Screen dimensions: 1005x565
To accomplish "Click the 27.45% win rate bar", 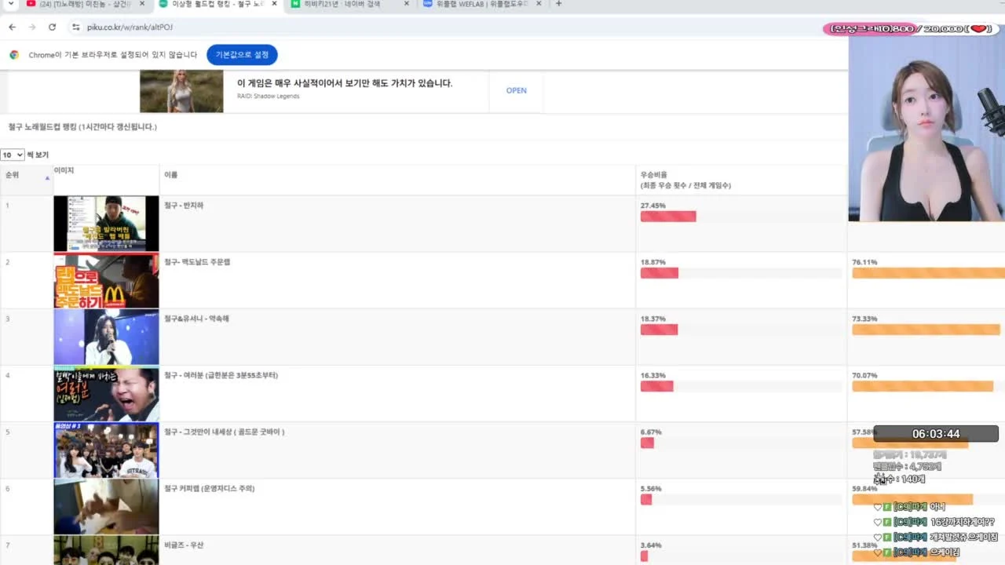I will click(668, 217).
